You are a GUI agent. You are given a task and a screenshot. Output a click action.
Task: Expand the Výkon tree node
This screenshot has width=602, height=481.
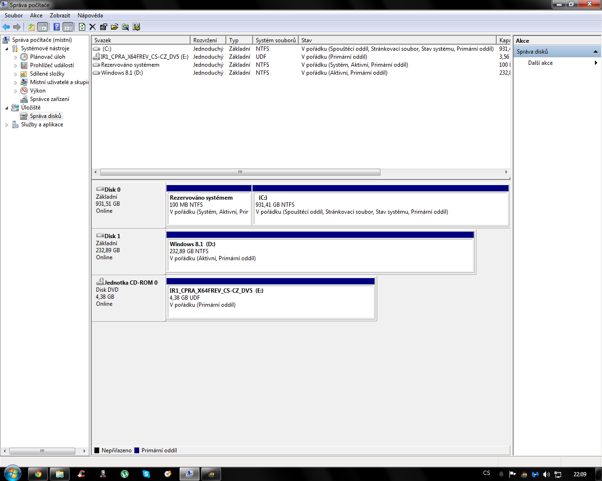16,91
